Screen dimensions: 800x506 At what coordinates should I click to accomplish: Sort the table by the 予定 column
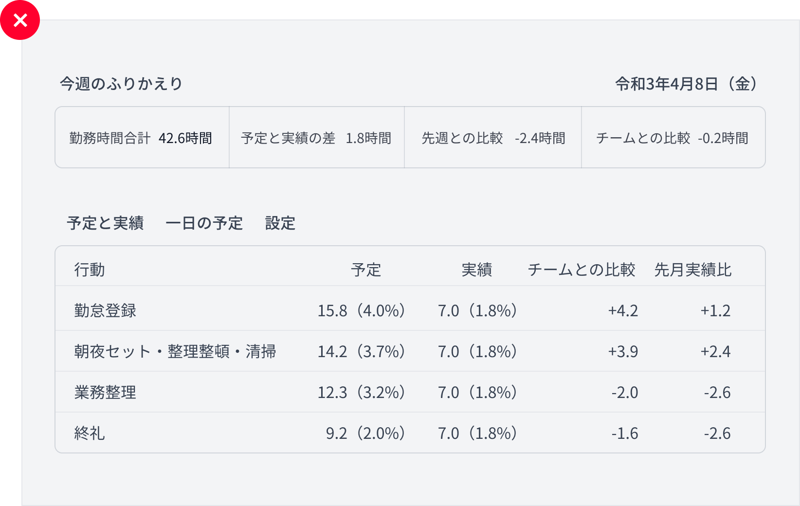pos(366,271)
